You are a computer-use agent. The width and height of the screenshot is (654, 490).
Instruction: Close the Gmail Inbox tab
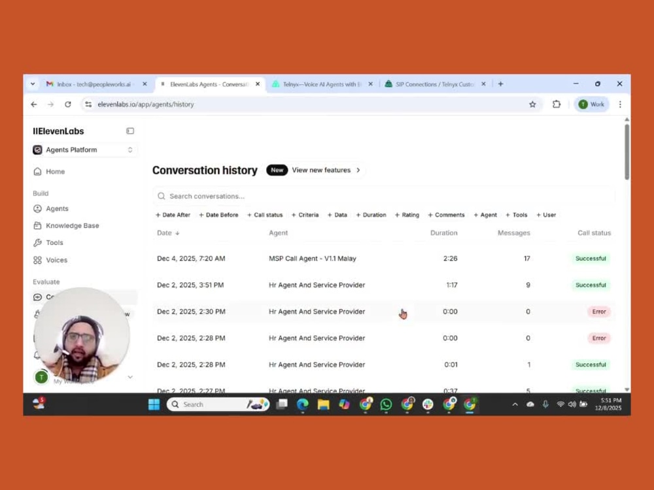pyautogui.click(x=145, y=84)
